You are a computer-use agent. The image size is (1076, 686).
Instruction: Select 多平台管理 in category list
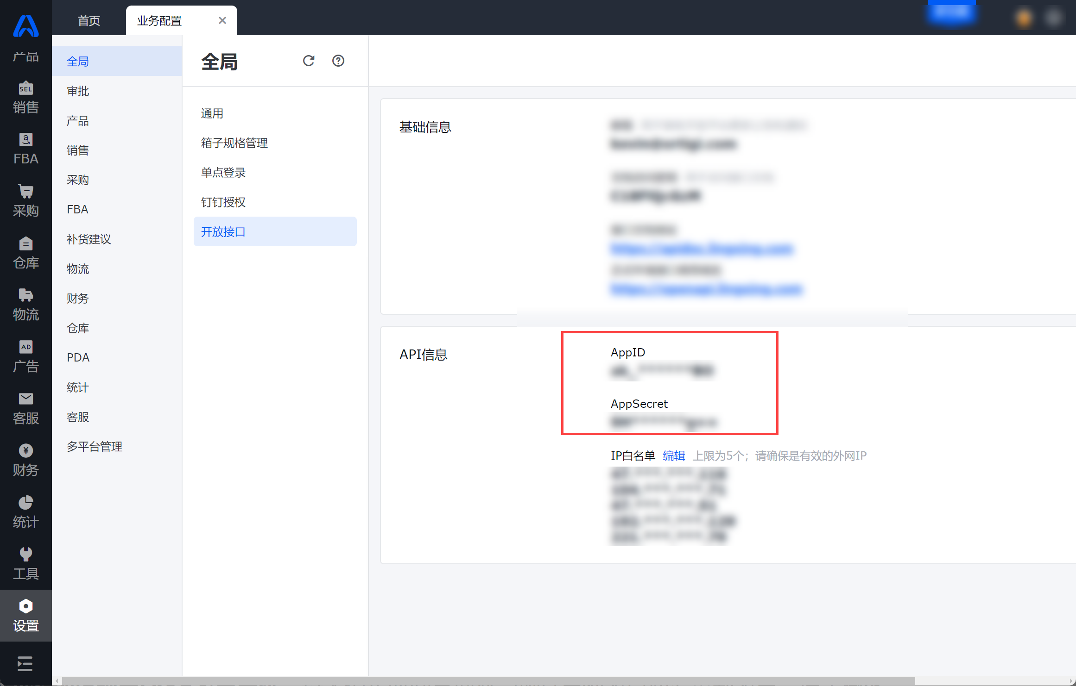[95, 447]
